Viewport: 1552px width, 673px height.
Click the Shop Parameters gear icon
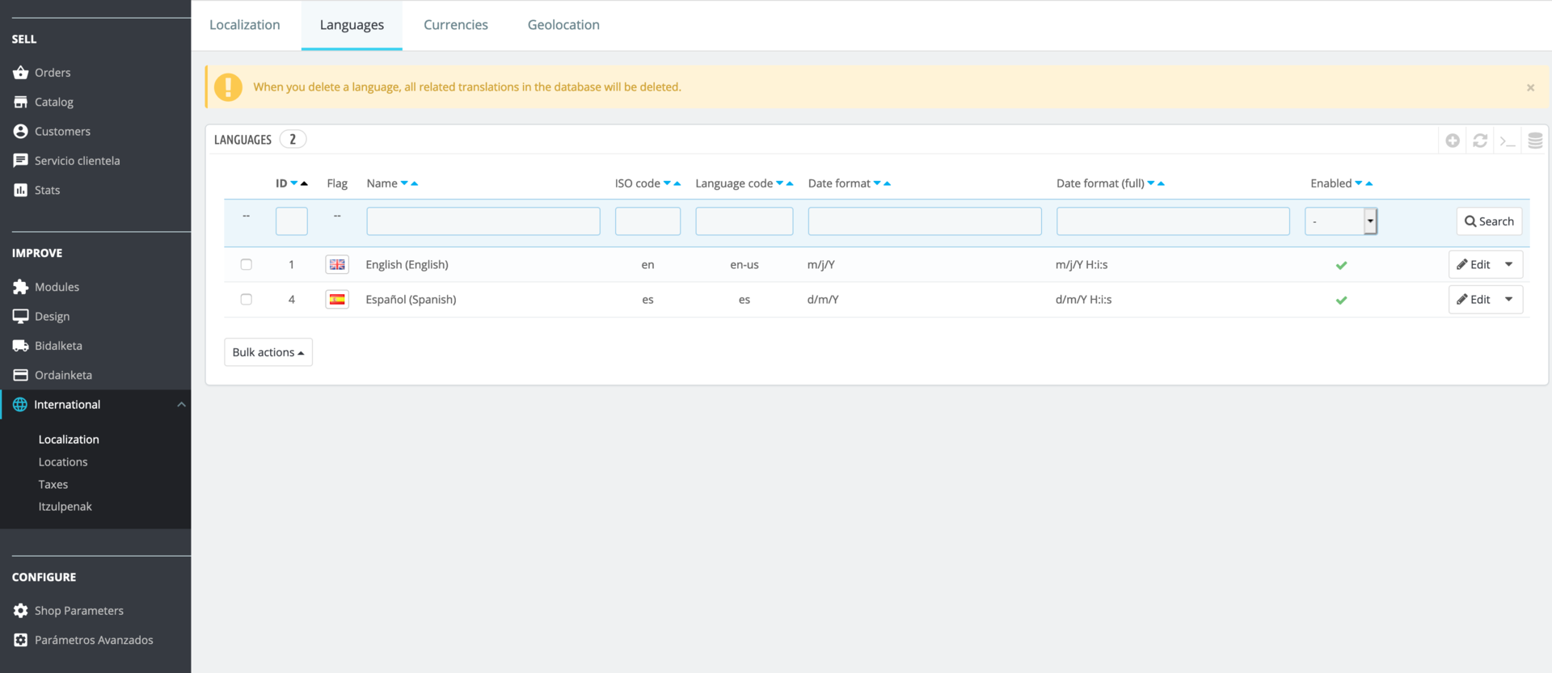20,611
